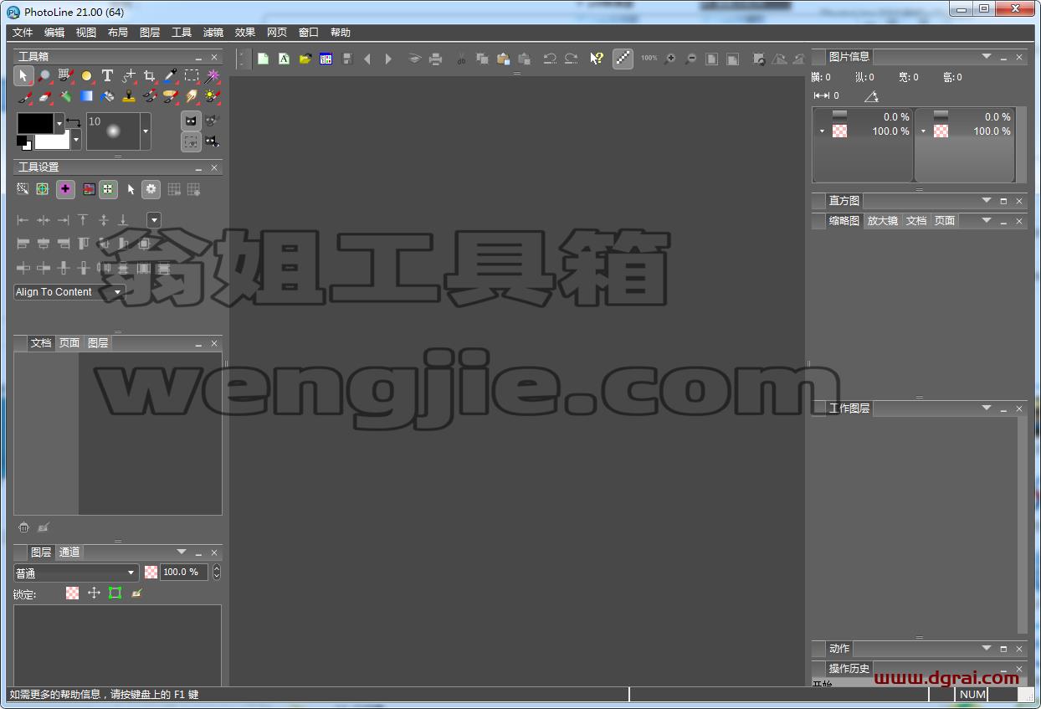Open the small alignment options dropdown arrow
Image resolution: width=1041 pixels, height=709 pixels.
(x=154, y=220)
